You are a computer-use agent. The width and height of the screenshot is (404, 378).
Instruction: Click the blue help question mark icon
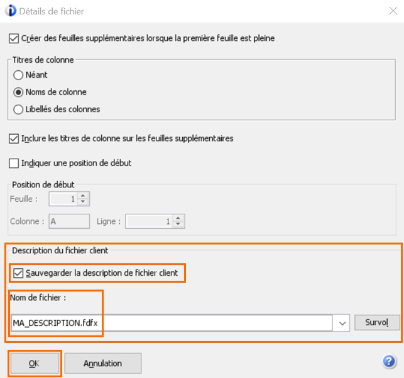(389, 361)
